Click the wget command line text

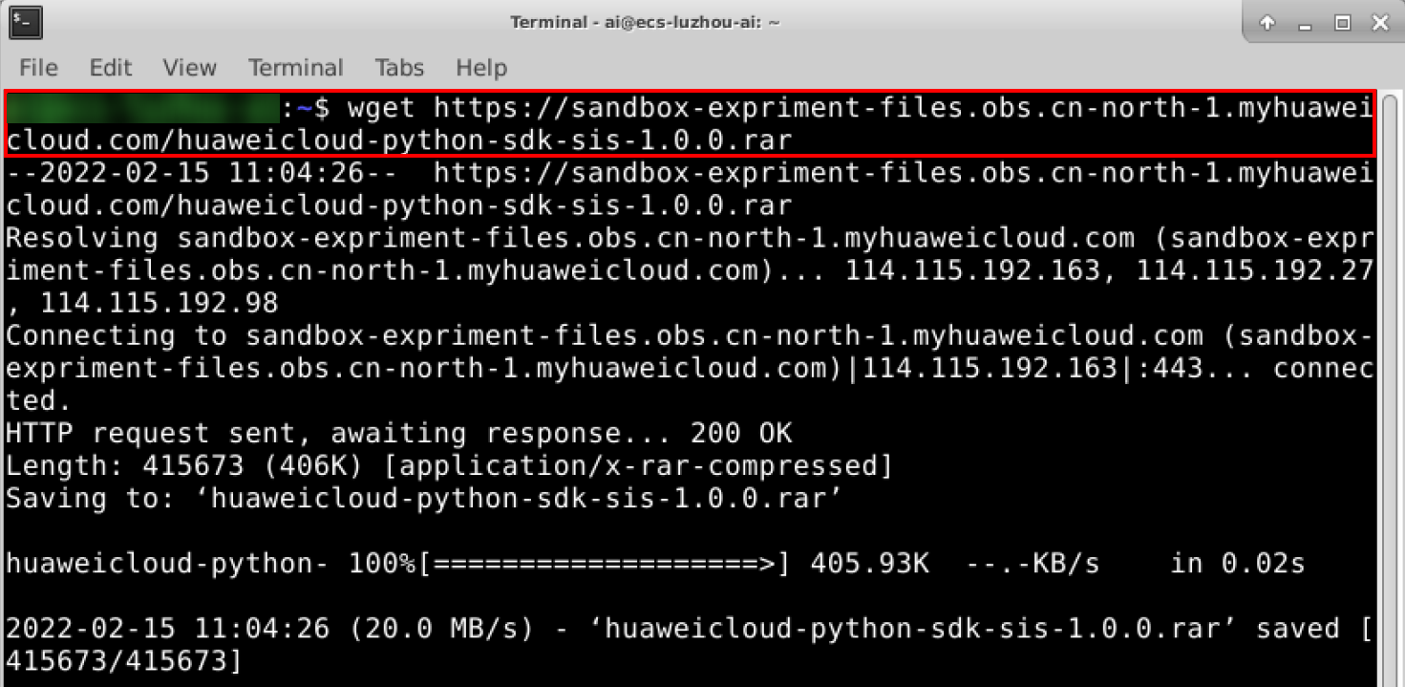(x=690, y=124)
